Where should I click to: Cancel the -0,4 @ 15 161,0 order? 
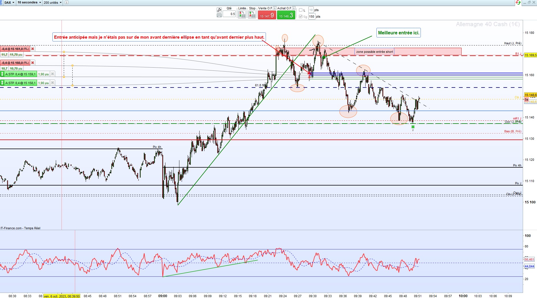coord(33,49)
